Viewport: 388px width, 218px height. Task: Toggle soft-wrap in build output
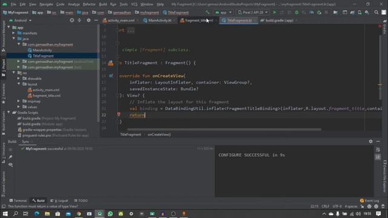[378, 150]
